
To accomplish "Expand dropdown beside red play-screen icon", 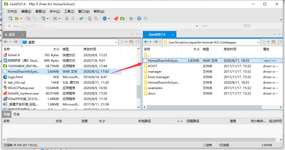I will (x=59, y=19).
